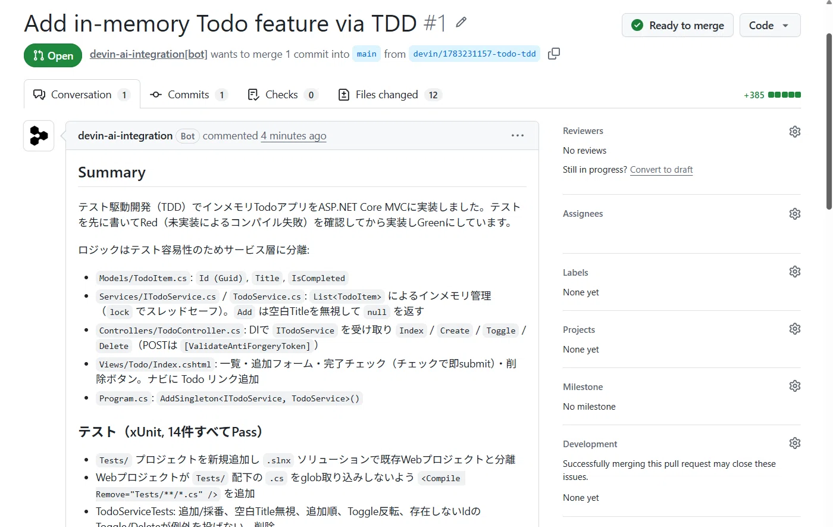Switch to Conversation tab
The image size is (833, 527).
[82, 95]
